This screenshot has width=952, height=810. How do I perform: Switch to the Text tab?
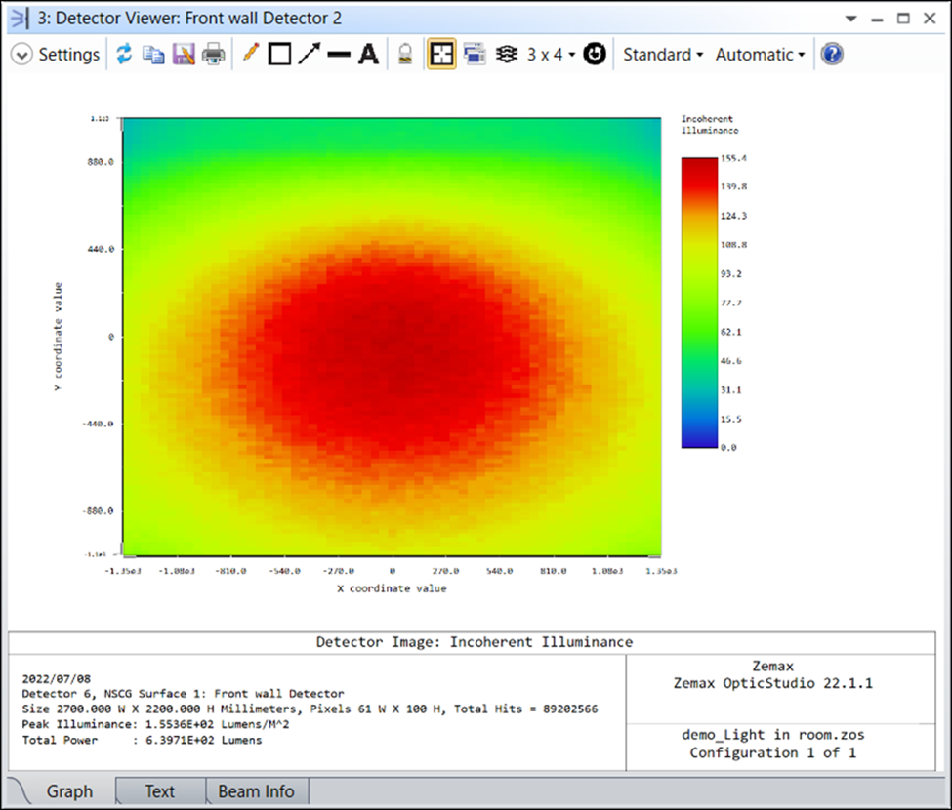point(160,791)
